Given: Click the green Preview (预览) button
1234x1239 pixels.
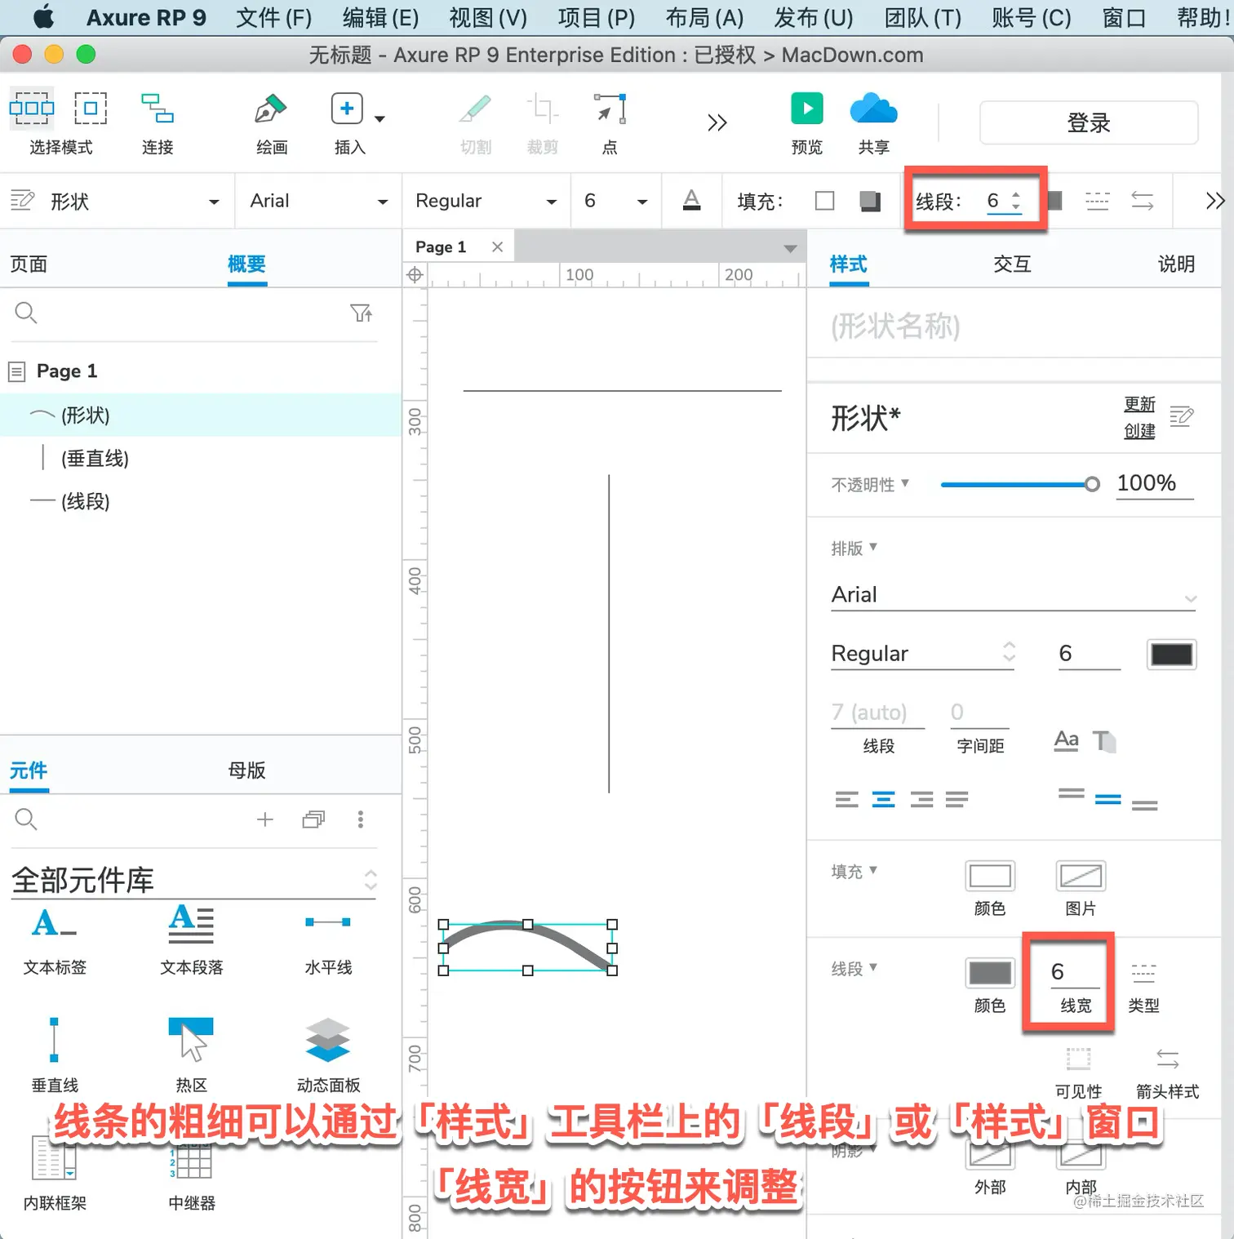Looking at the screenshot, I should pos(806,108).
